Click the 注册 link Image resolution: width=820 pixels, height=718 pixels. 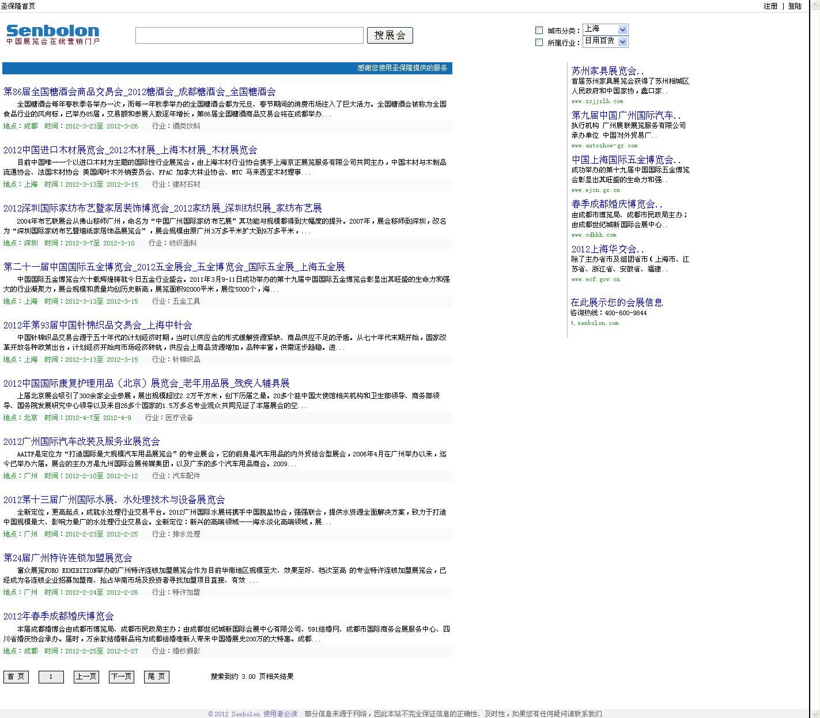tap(770, 6)
